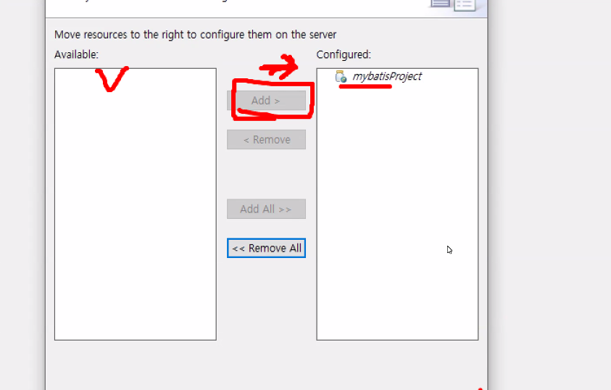Click the Configured: label
The width and height of the screenshot is (611, 390).
pos(344,54)
